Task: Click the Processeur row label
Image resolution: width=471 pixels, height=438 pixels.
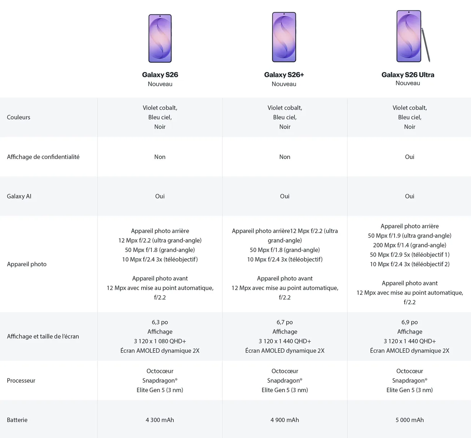Action: [21, 381]
